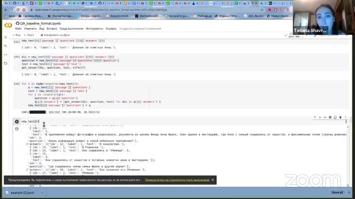
Task: Click the Colab logo
Action: [8, 25]
